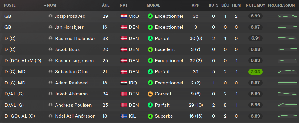Click Jakob Ahlmann's orange Correct morale icon
The width and height of the screenshot is (299, 123).
(150, 94)
